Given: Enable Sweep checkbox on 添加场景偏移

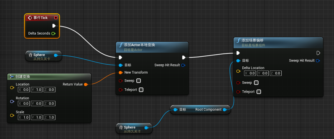Looking at the screenshot, I should coord(256,82).
